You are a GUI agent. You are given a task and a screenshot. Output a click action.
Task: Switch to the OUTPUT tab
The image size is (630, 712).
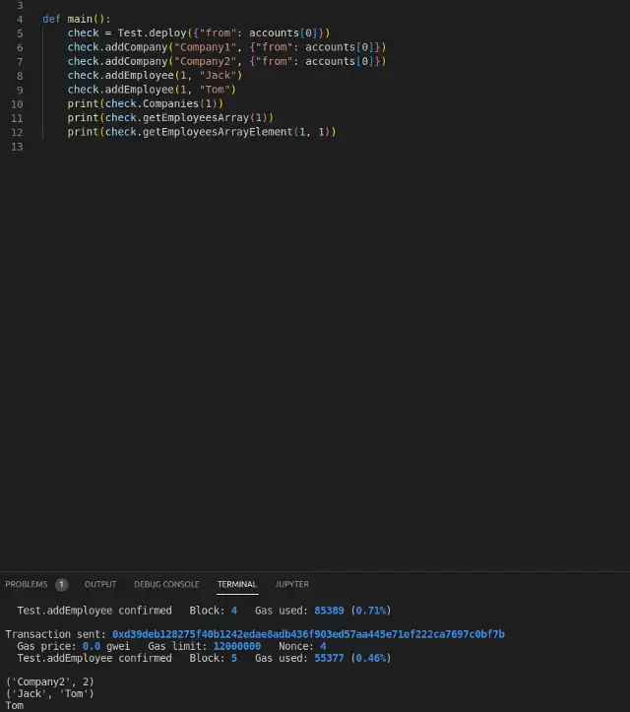click(x=100, y=584)
